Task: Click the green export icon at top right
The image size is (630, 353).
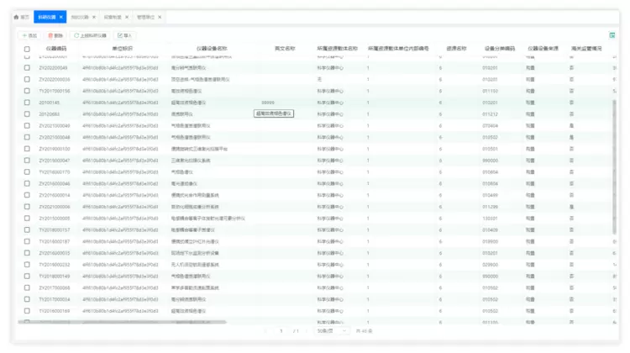Action: tap(612, 35)
